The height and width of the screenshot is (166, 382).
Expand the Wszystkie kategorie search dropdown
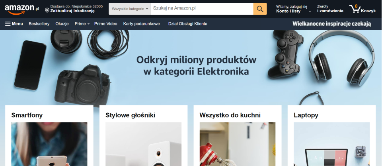tap(130, 9)
